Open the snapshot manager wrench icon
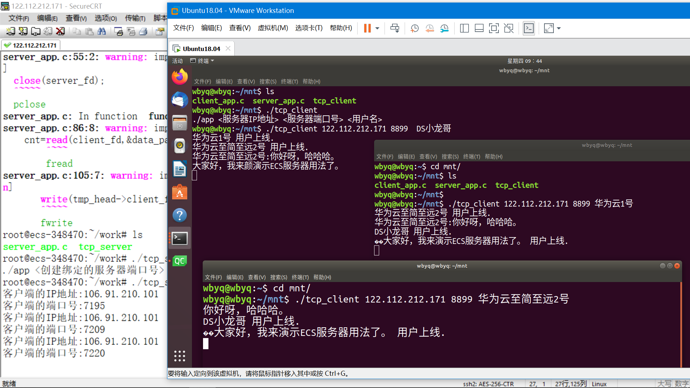Image resolution: width=690 pixels, height=388 pixels. 445,28
